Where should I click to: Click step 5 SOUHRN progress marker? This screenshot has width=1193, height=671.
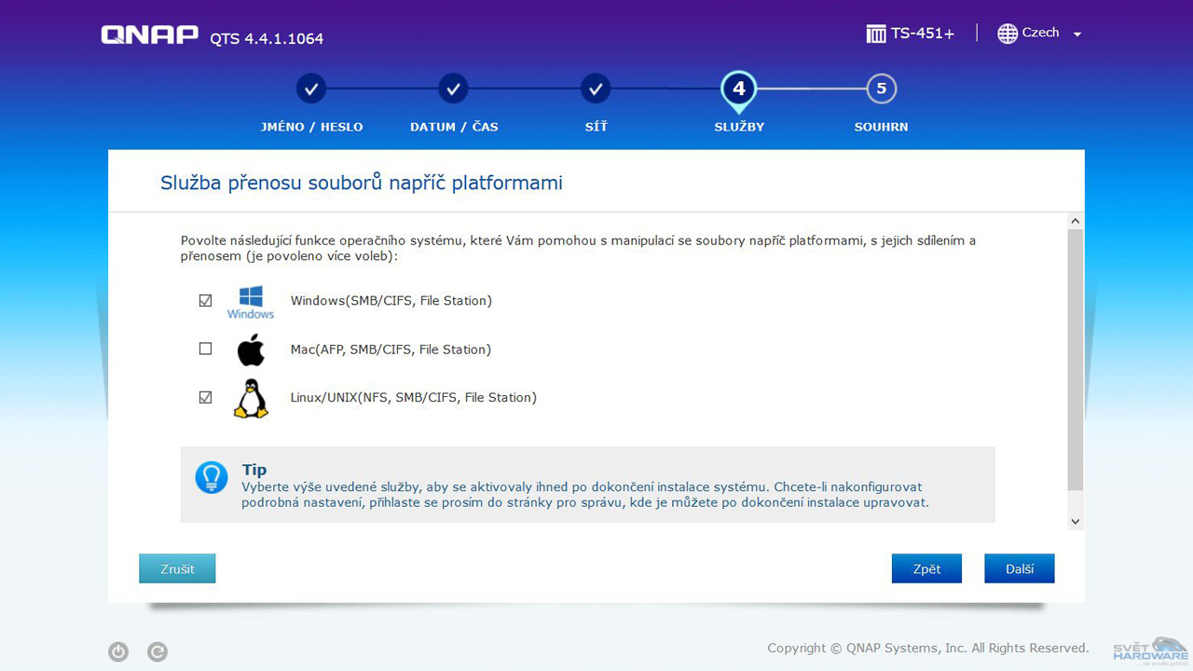(x=881, y=89)
